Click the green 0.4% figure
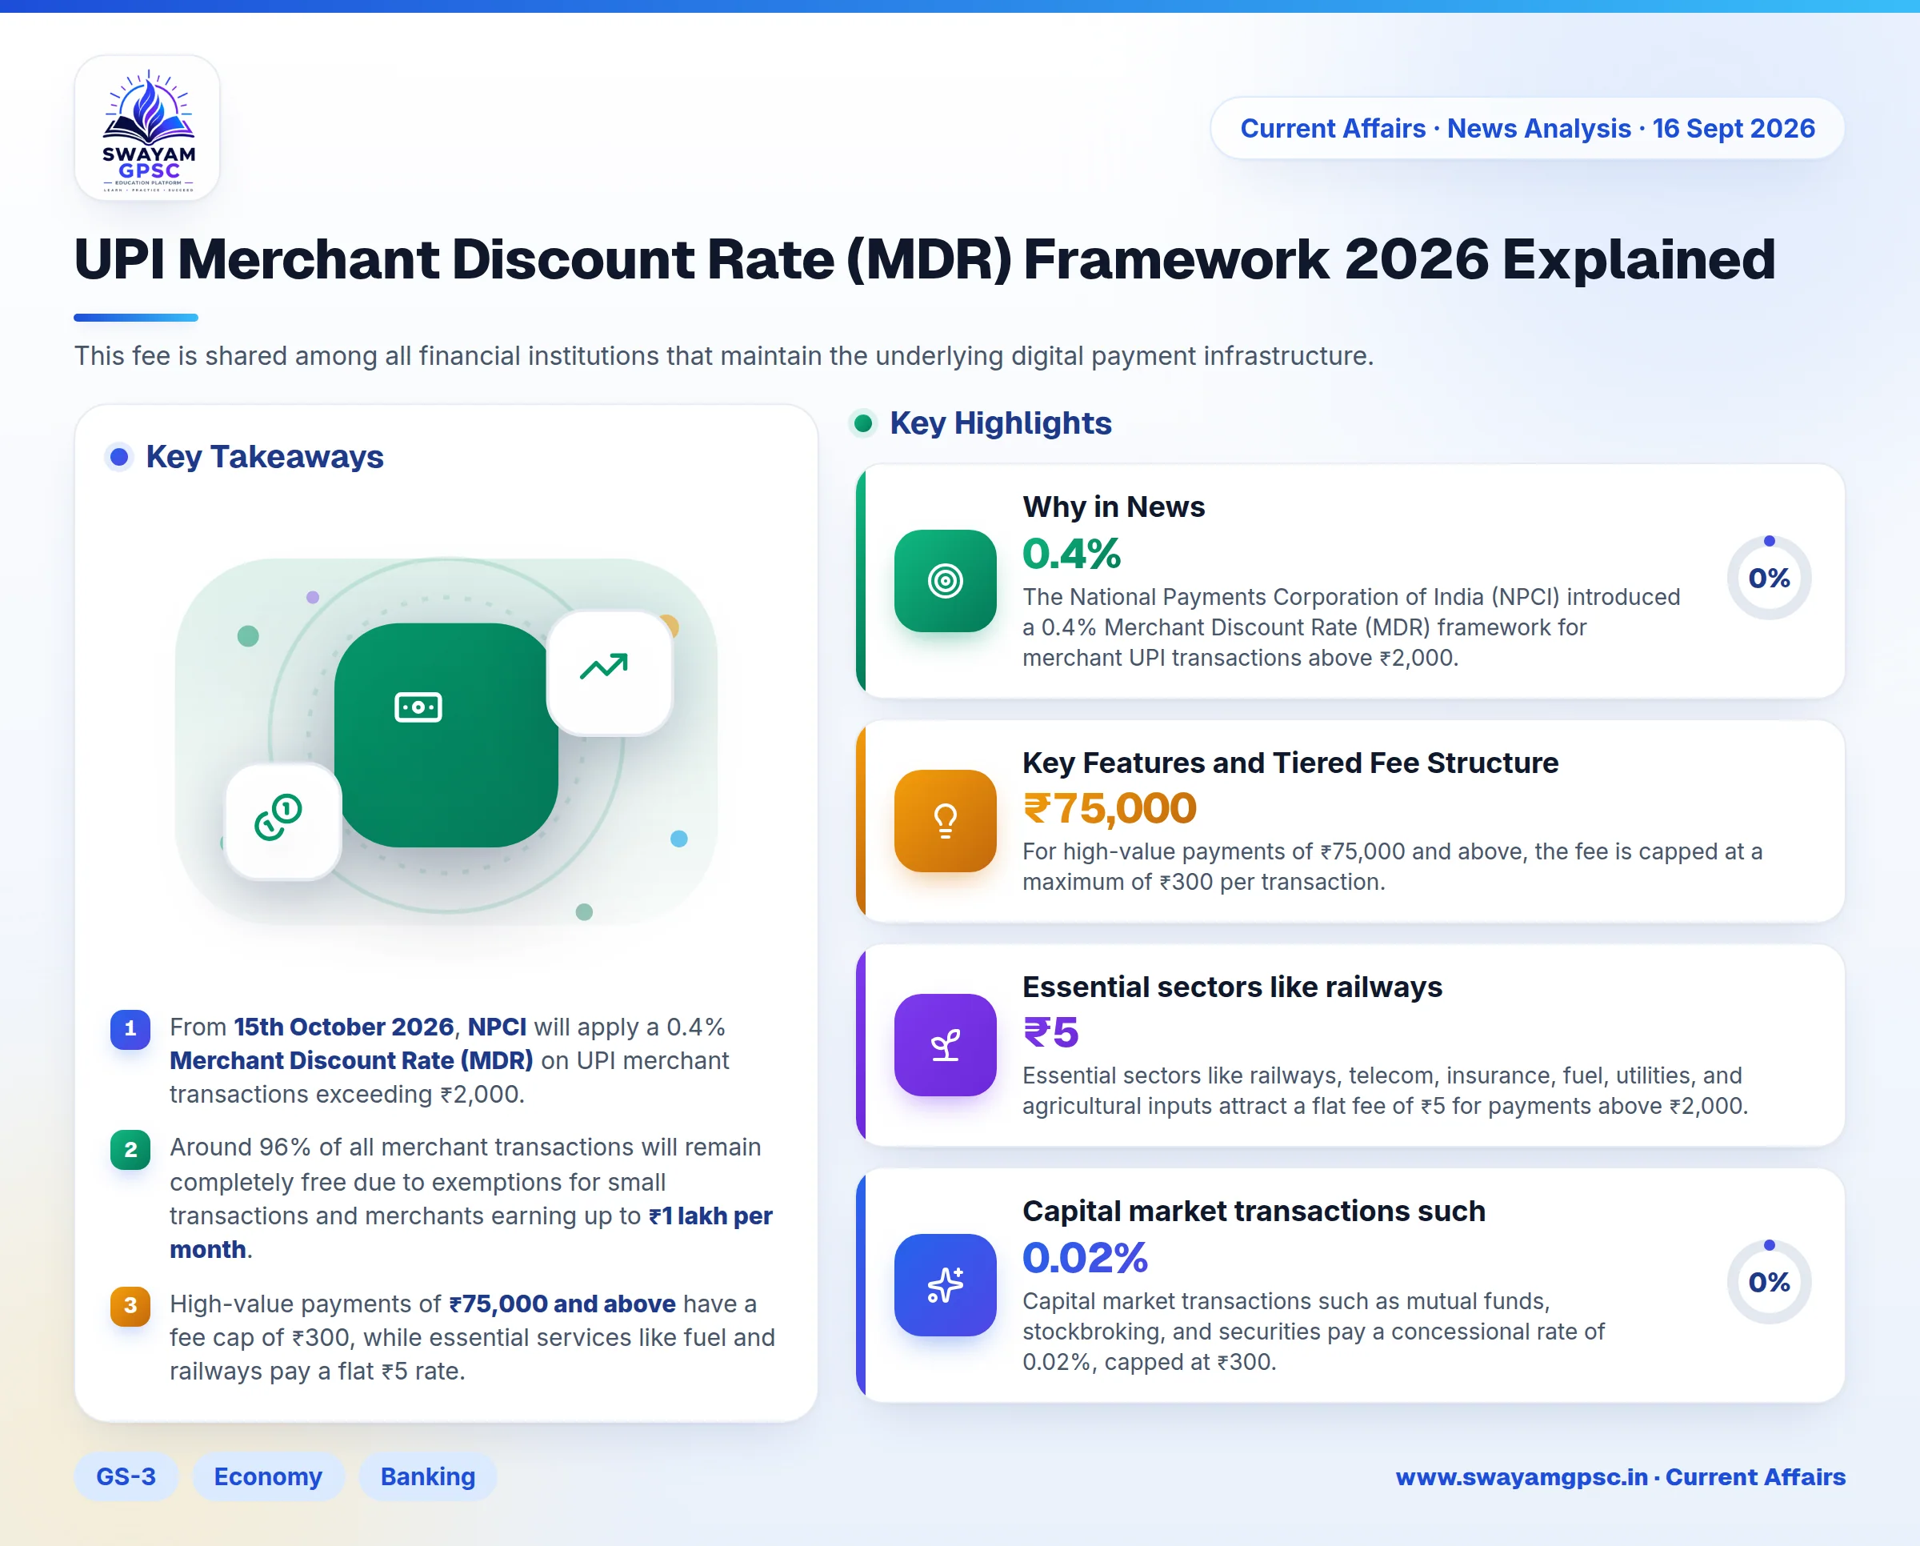The image size is (1920, 1546). (x=1071, y=554)
